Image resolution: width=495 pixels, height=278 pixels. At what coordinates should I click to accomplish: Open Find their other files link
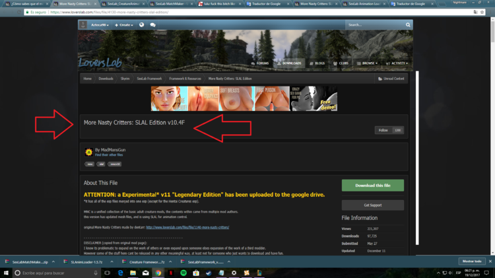point(109,155)
